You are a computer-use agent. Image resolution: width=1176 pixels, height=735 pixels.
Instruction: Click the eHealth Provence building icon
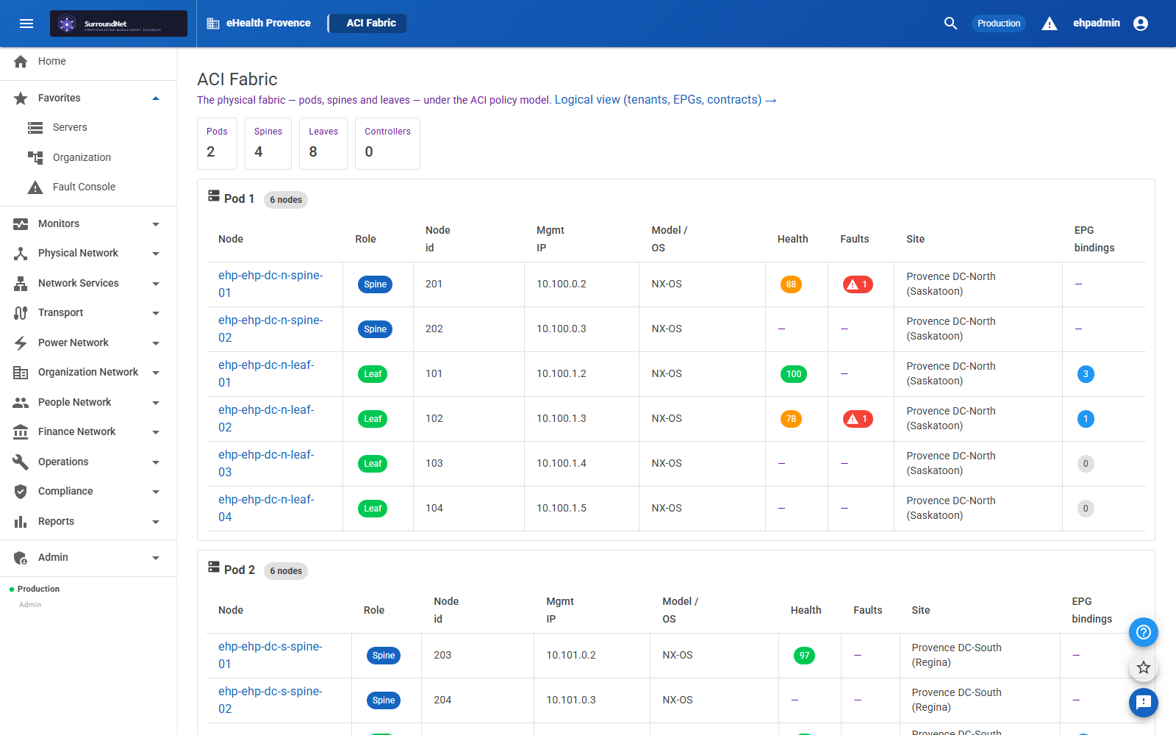[213, 24]
